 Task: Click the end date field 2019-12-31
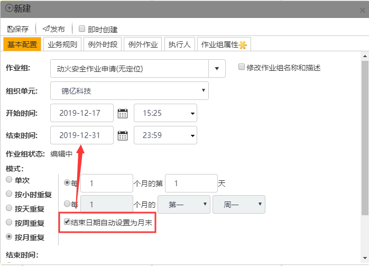click(x=82, y=135)
